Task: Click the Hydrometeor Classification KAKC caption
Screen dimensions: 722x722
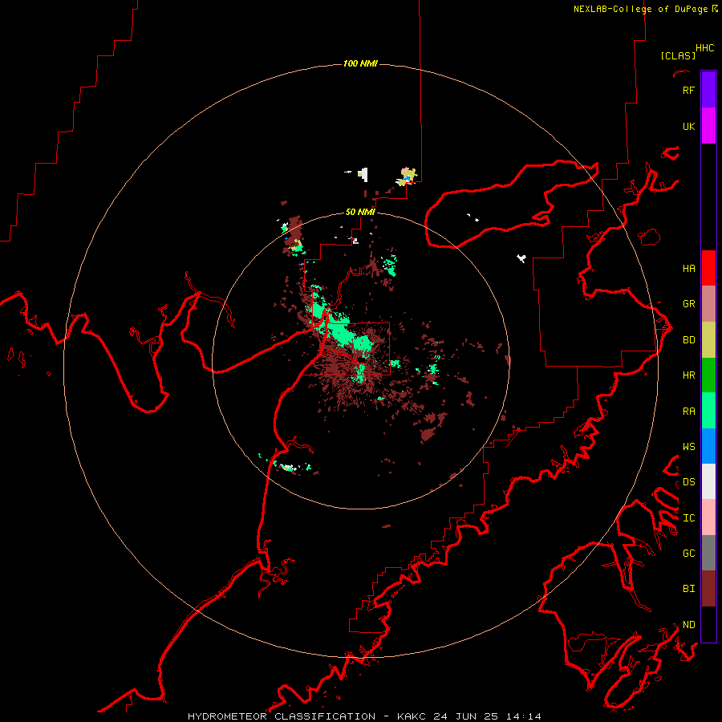Action: (x=364, y=716)
